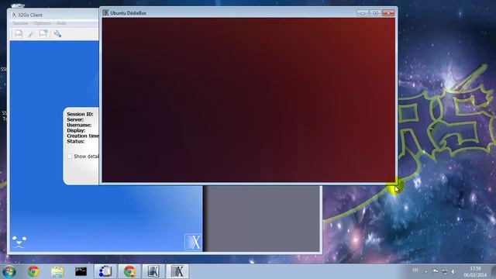Show hidden tray icons arrow

(426, 271)
